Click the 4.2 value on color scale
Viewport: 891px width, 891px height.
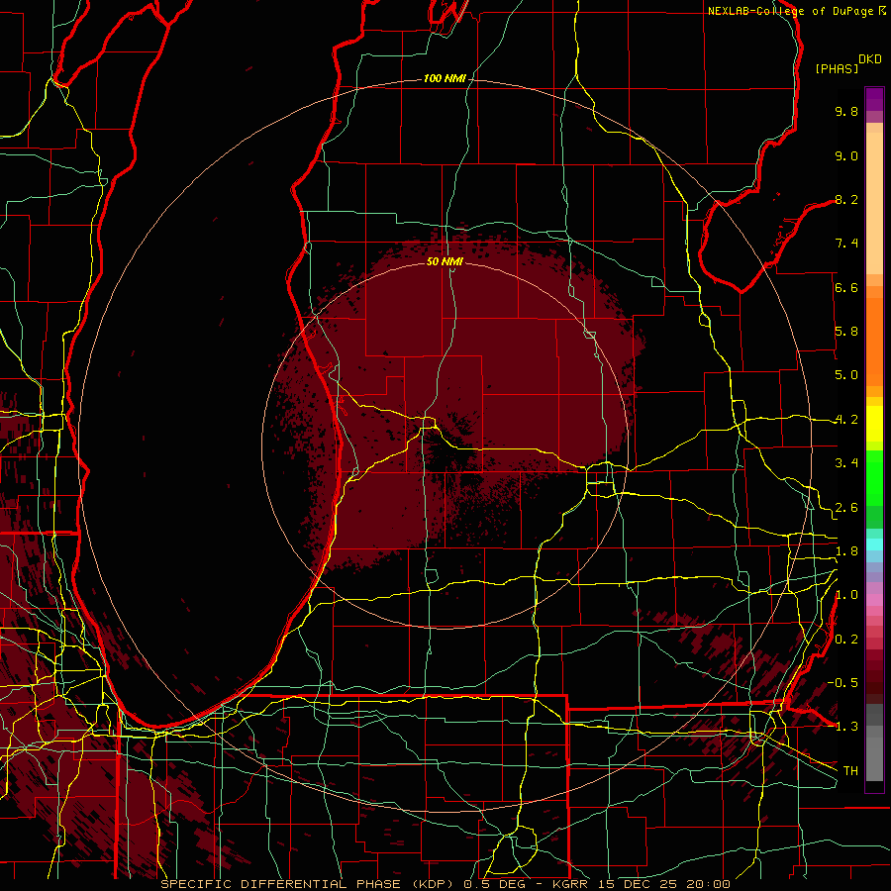[846, 420]
